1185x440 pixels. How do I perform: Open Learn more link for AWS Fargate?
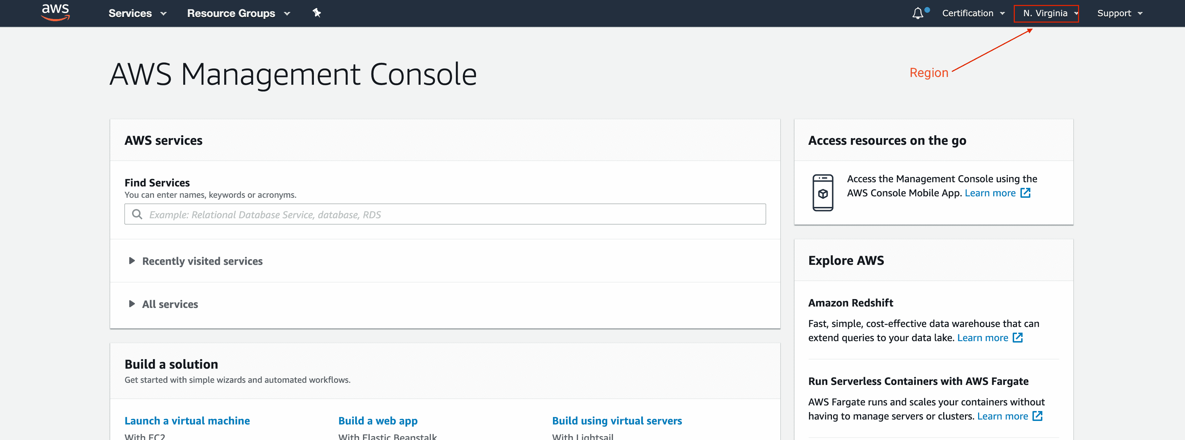click(1002, 416)
